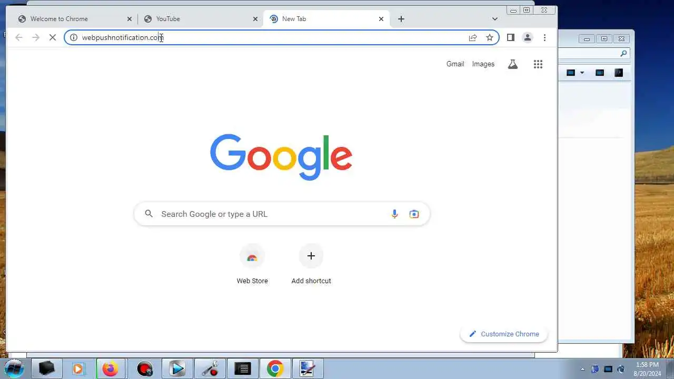Click the Chrome taskbar icon

pos(275,369)
